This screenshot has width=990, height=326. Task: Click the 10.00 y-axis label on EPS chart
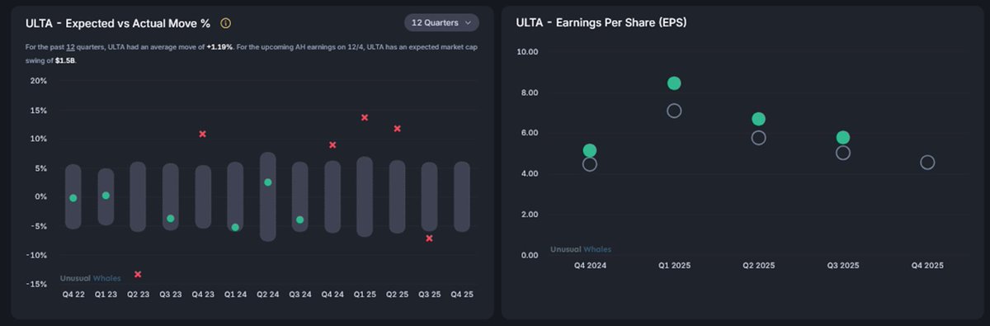[x=527, y=52]
